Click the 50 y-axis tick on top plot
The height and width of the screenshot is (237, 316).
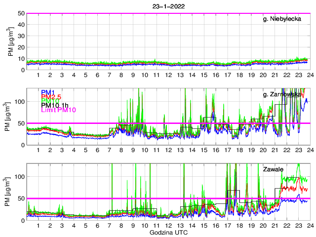pyautogui.click(x=21, y=13)
